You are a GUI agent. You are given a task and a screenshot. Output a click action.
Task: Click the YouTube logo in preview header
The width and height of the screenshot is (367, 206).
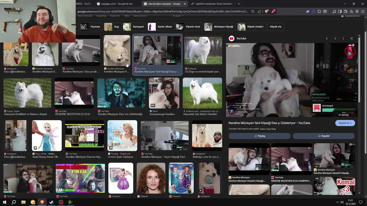tap(231, 38)
